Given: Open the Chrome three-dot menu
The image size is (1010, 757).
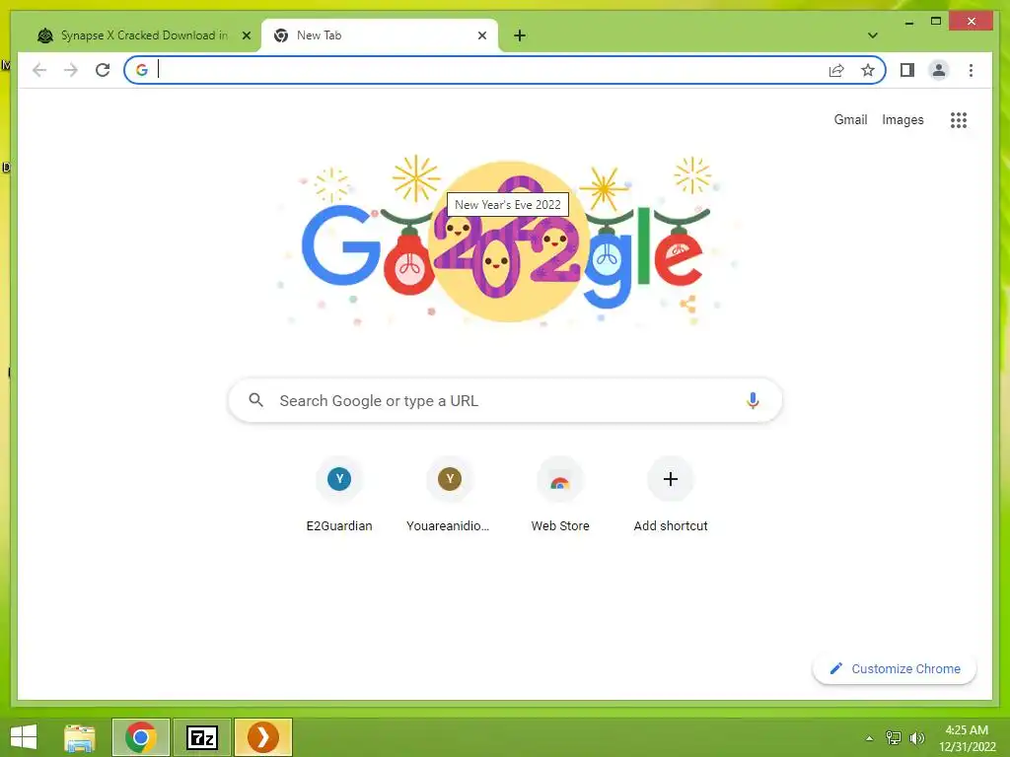Looking at the screenshot, I should tap(971, 70).
